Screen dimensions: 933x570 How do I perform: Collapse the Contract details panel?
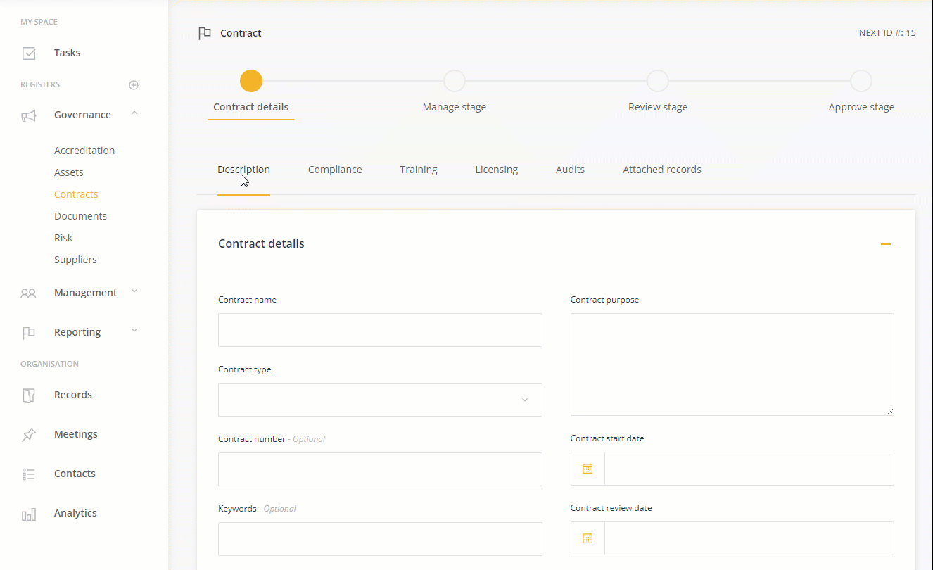885,244
